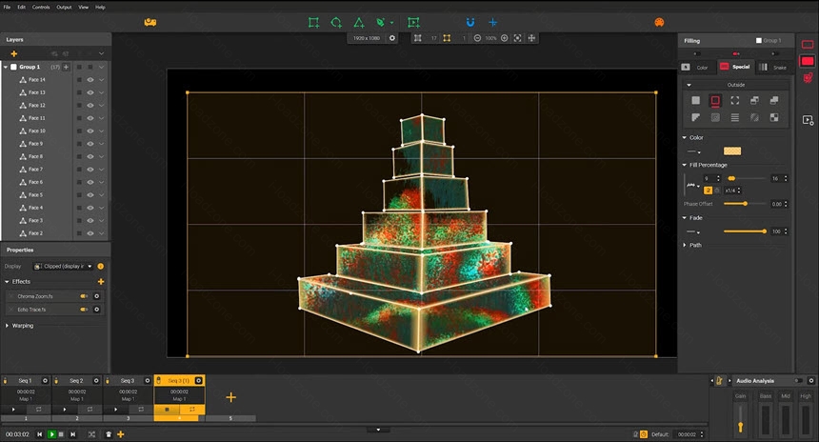Collapse the Fill Percentage section
The width and height of the screenshot is (819, 442).
[684, 165]
